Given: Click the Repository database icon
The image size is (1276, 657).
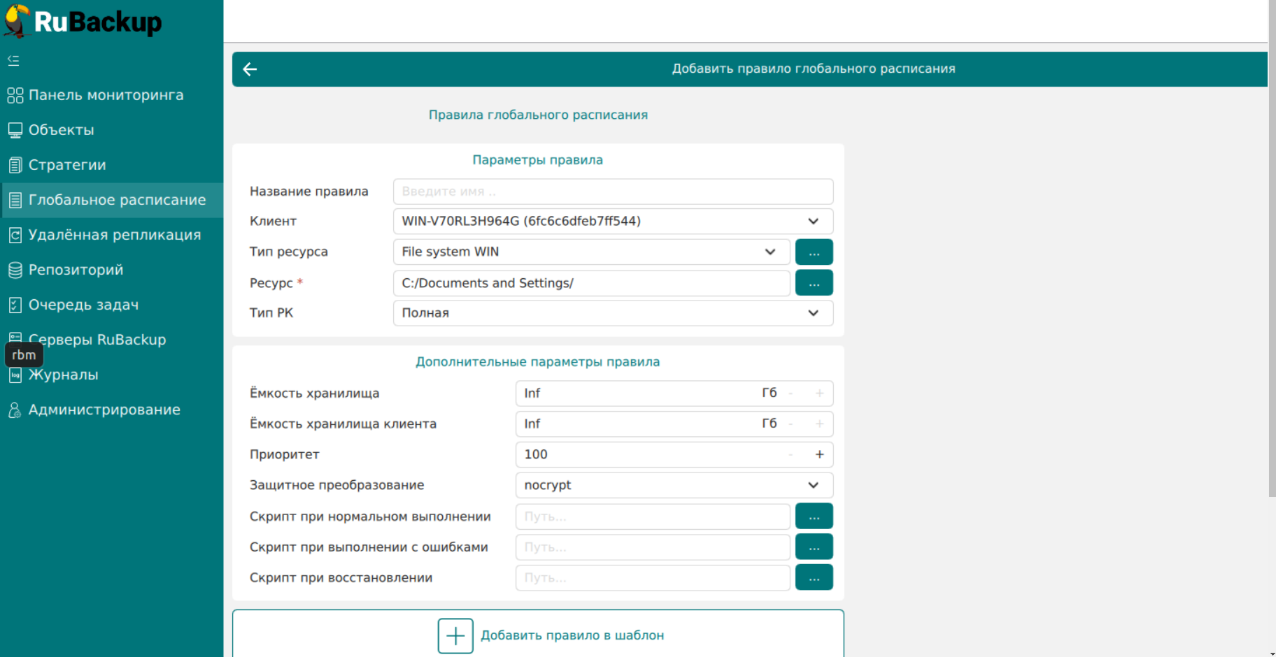Looking at the screenshot, I should [x=15, y=270].
